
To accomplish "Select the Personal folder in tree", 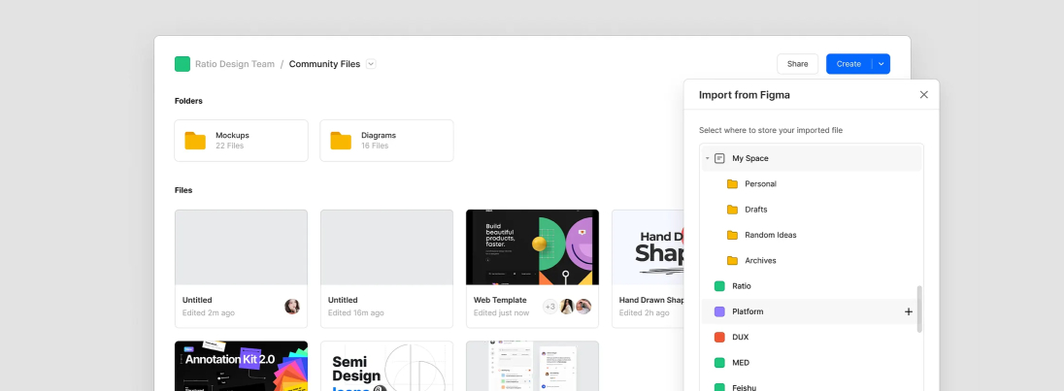I will click(760, 183).
